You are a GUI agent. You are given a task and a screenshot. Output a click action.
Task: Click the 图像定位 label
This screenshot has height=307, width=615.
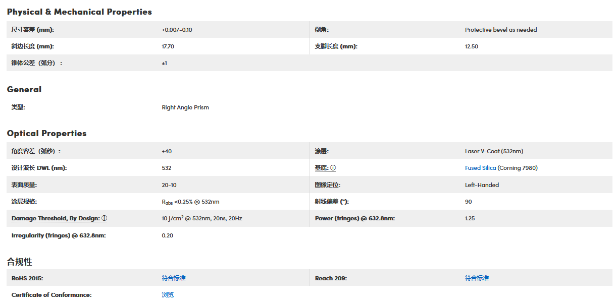click(x=328, y=185)
